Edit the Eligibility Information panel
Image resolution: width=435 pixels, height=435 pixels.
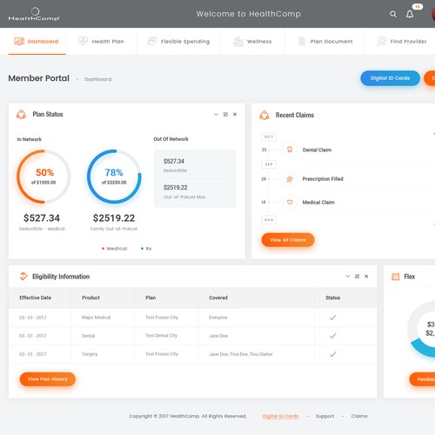[357, 277]
